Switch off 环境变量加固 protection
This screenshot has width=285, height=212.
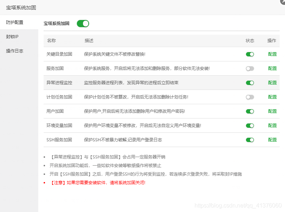pyautogui.click(x=250, y=126)
